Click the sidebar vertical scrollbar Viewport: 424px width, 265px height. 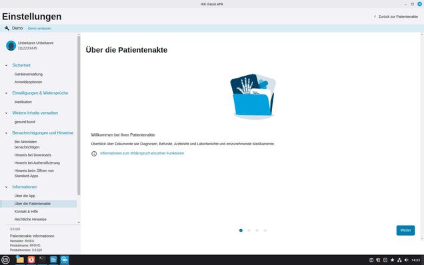79,116
